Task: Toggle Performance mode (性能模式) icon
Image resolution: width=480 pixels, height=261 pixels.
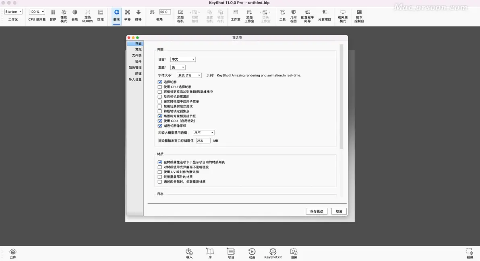Action: [x=64, y=12]
